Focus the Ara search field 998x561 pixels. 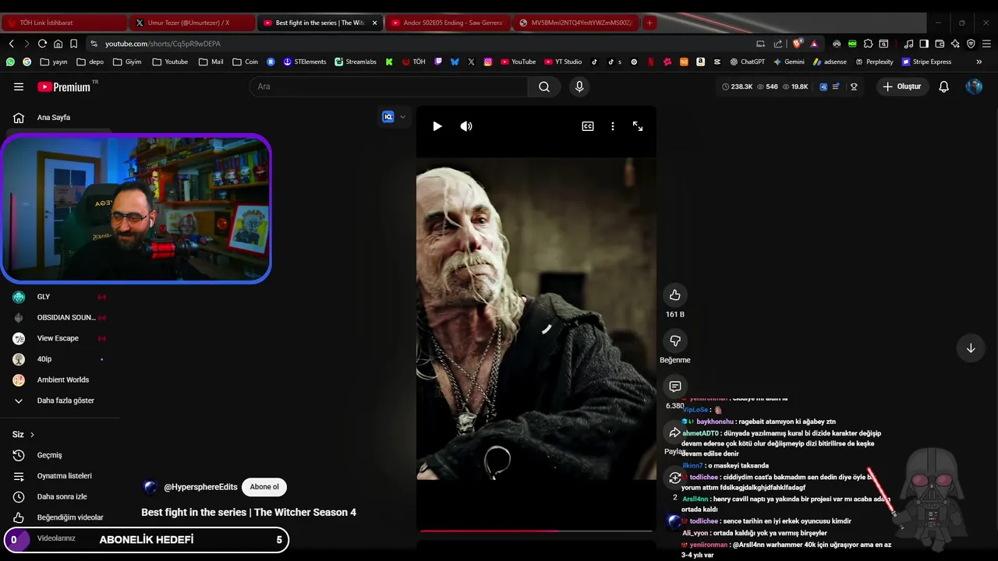pos(389,86)
